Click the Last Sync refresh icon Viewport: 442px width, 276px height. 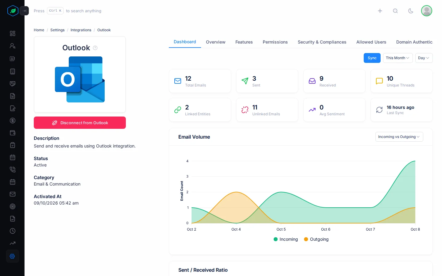point(379,110)
